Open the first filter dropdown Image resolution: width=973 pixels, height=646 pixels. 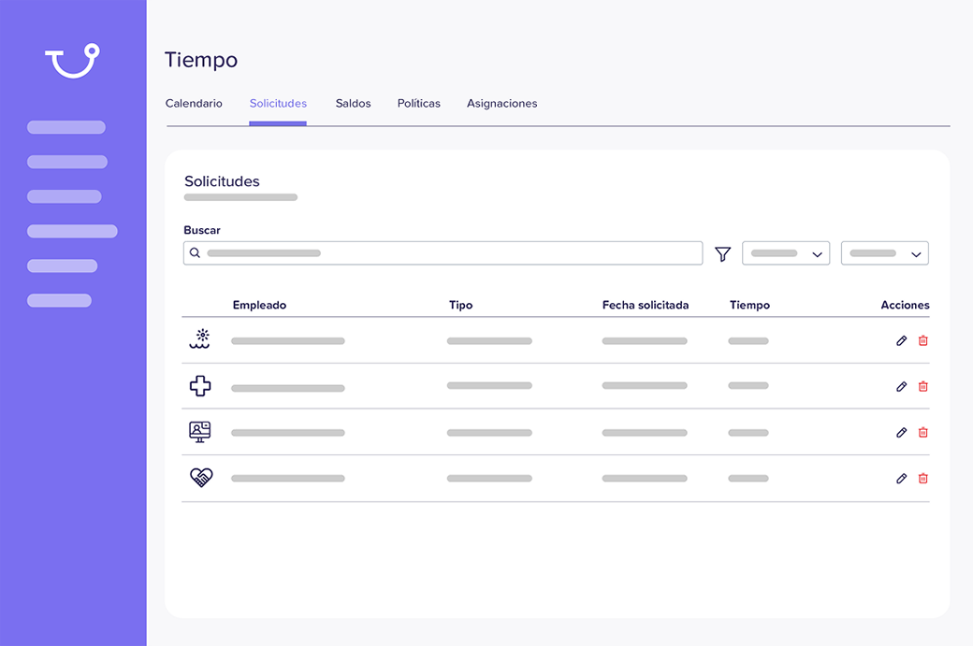pyautogui.click(x=786, y=252)
